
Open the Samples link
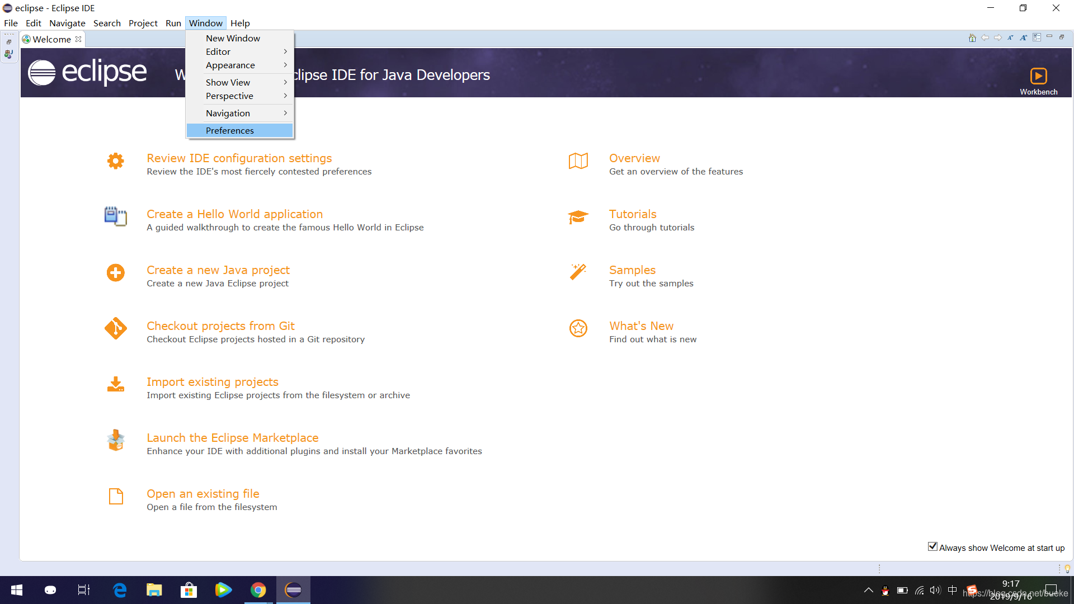point(632,270)
